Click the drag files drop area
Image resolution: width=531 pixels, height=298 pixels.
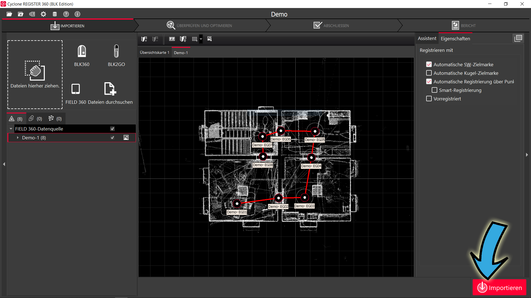(x=35, y=74)
